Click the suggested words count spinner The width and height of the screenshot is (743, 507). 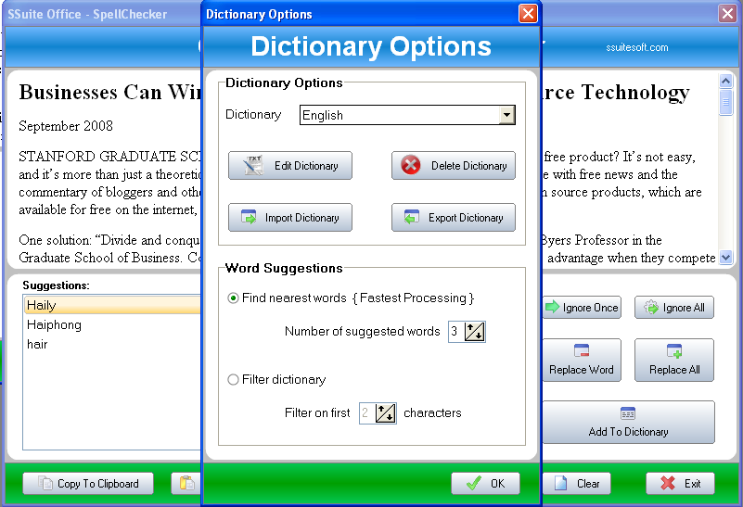coord(476,332)
